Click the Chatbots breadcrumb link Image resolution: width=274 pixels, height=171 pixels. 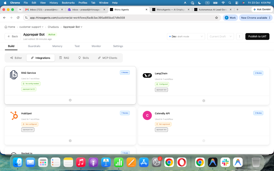click(x=53, y=27)
